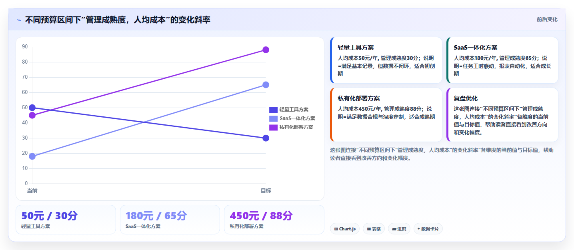574x250 pixels.
Task: Click the 轻量工具方案 caption under 50元 / 30分
Action: (36, 226)
